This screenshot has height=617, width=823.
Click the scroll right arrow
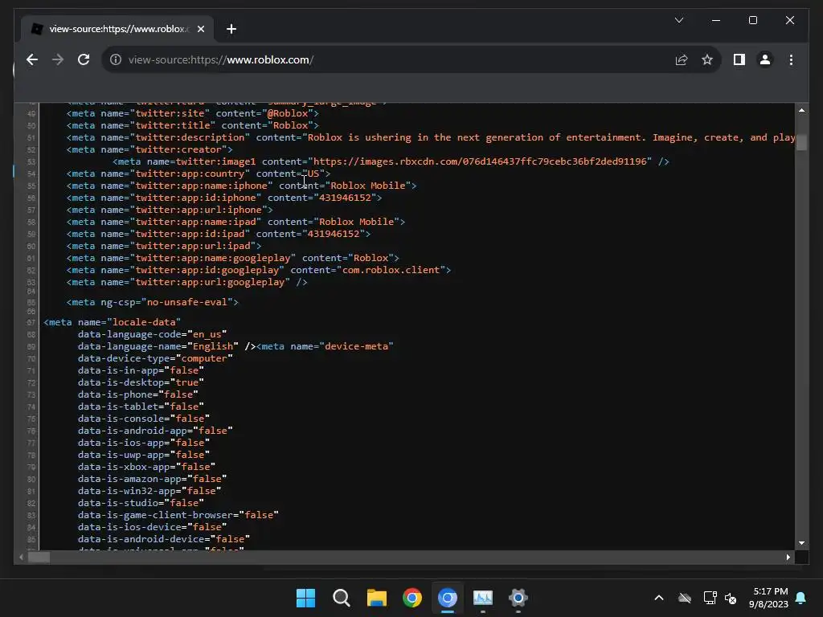point(788,558)
